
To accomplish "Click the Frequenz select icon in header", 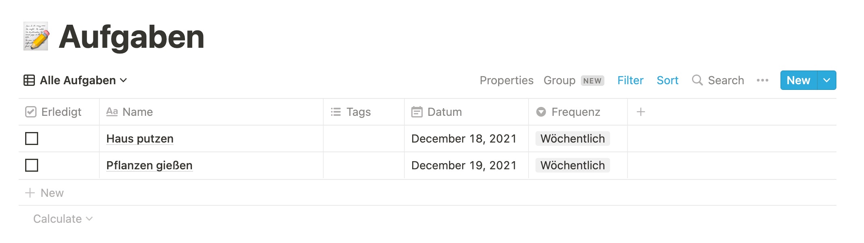I will [x=541, y=112].
